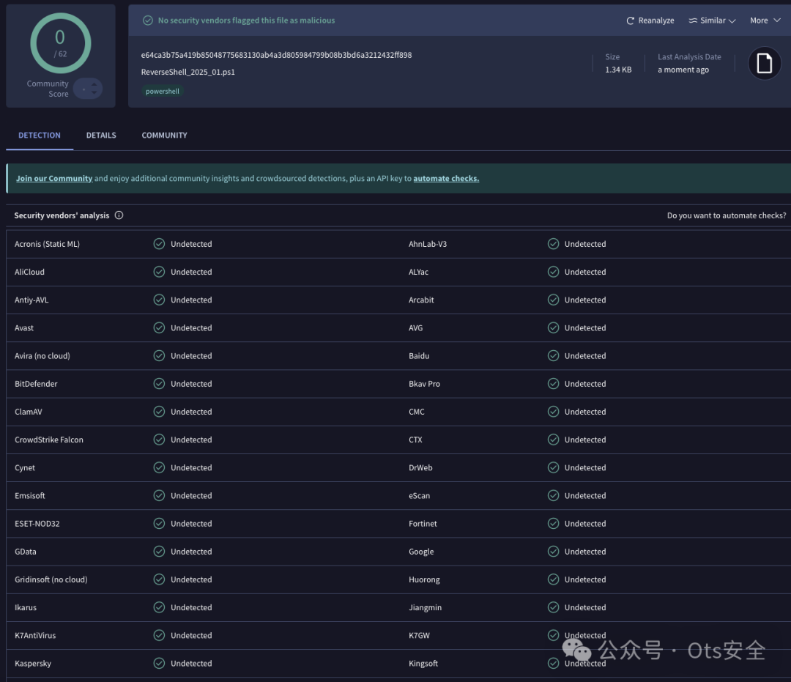Click the Join our Community link
This screenshot has height=682, width=791.
pos(54,179)
